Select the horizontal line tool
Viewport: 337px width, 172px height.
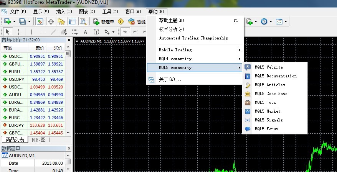pos(43,32)
